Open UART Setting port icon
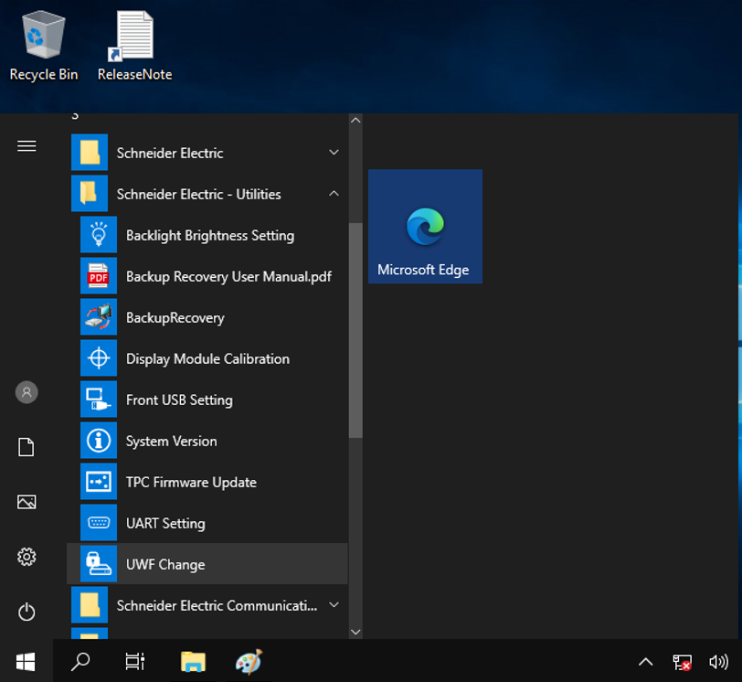This screenshot has height=682, width=742. [99, 523]
